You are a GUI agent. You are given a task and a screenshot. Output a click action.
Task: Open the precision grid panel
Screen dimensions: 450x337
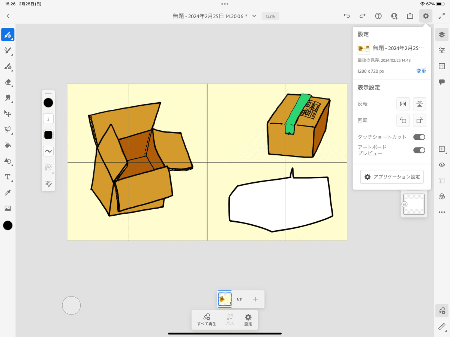442,66
